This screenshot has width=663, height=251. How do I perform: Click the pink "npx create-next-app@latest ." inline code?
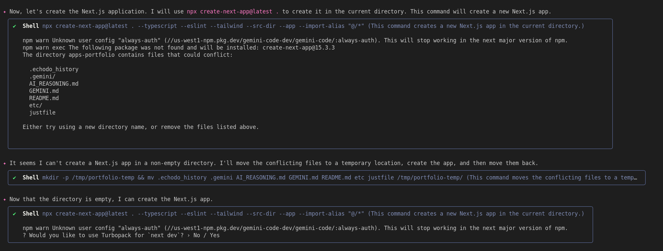coord(233,11)
